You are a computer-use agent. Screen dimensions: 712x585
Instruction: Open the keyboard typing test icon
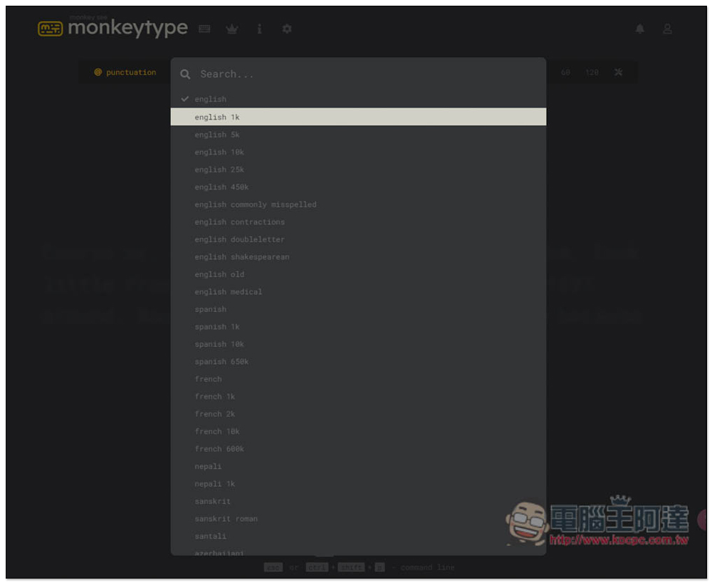pyautogui.click(x=204, y=29)
